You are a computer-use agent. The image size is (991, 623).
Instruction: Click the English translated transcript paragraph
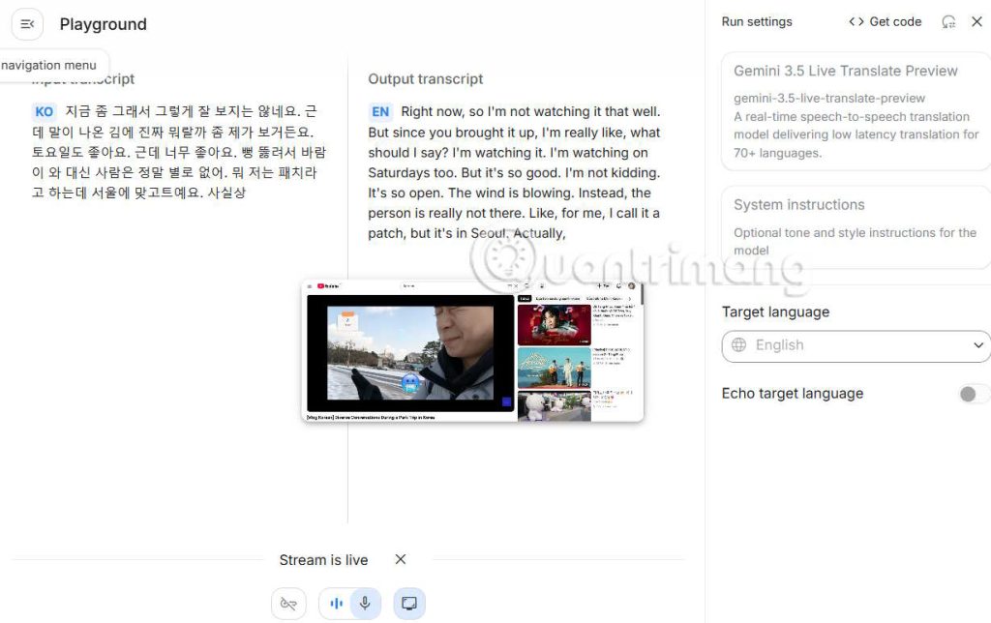pos(515,172)
